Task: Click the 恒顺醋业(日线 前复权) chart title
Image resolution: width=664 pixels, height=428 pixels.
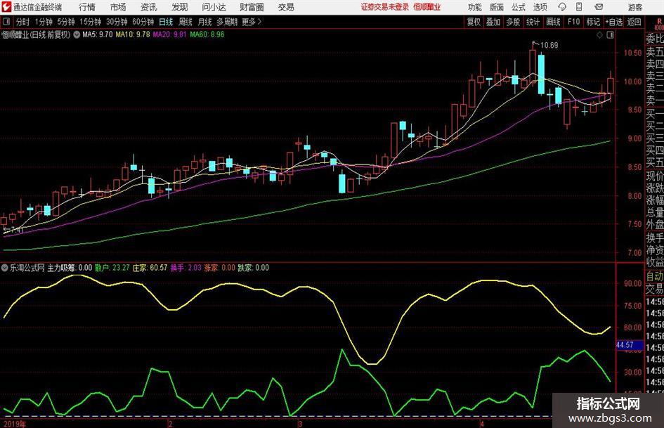Action: [36, 34]
